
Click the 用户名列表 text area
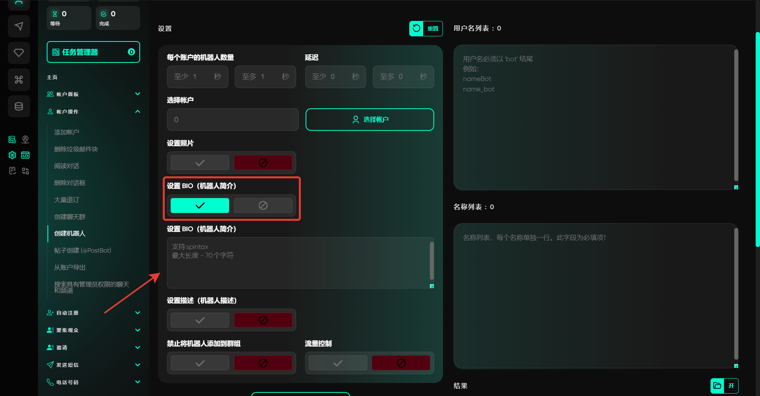click(594, 119)
